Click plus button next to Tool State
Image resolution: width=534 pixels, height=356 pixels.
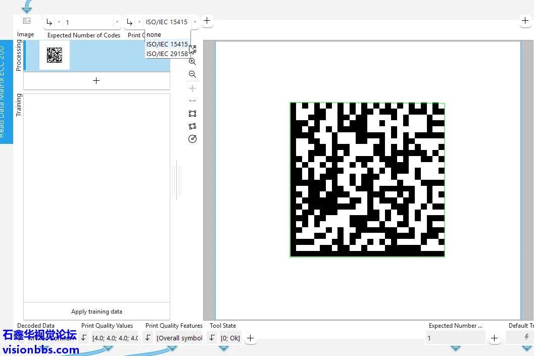(x=250, y=338)
